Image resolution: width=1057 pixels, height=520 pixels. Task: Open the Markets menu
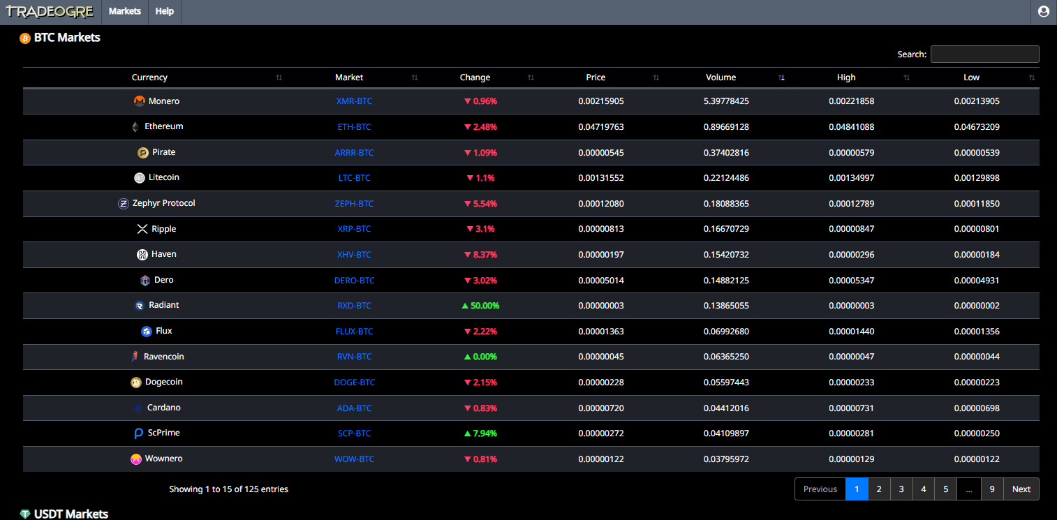[x=125, y=12]
